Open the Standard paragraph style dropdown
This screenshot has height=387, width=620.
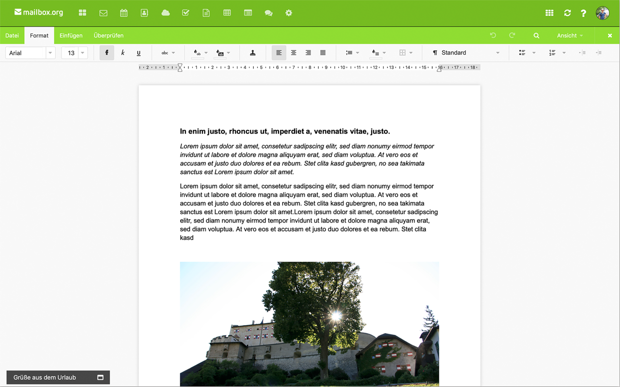465,53
